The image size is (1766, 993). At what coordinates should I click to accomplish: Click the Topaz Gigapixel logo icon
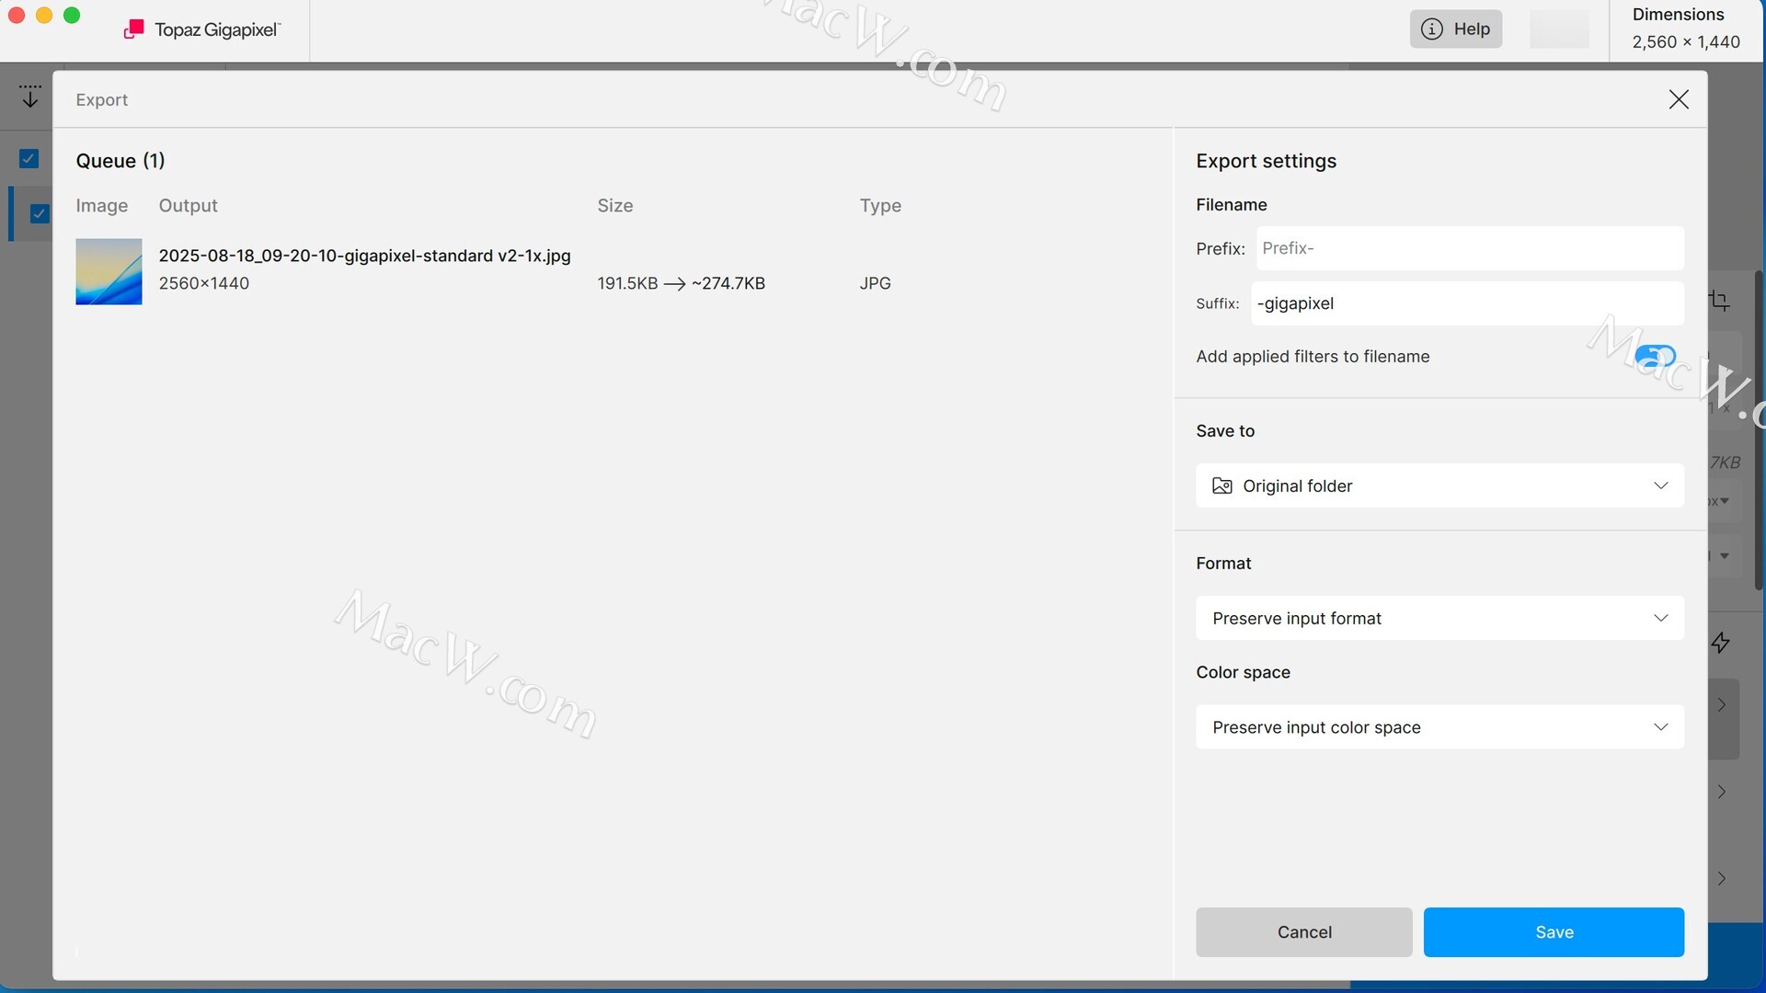[134, 29]
